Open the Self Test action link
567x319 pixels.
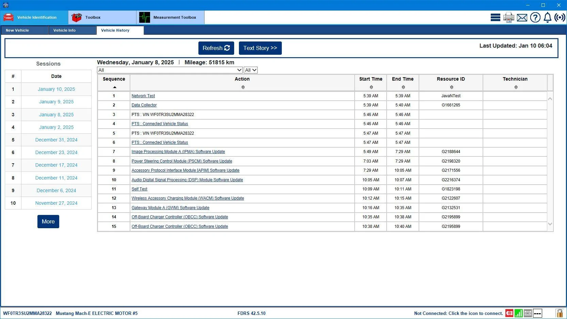click(x=140, y=189)
